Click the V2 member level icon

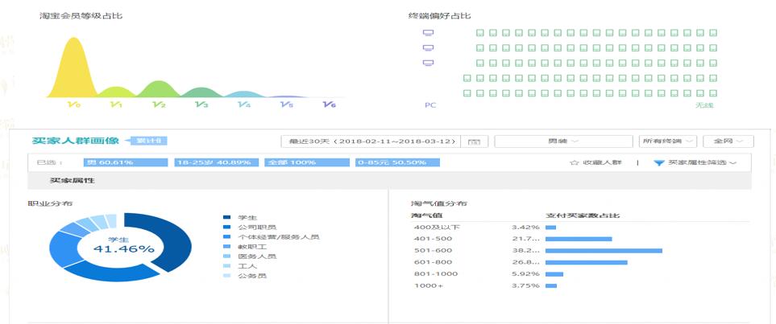pos(159,105)
